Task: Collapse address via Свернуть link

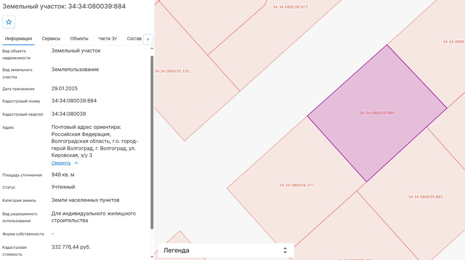Action: [x=61, y=163]
